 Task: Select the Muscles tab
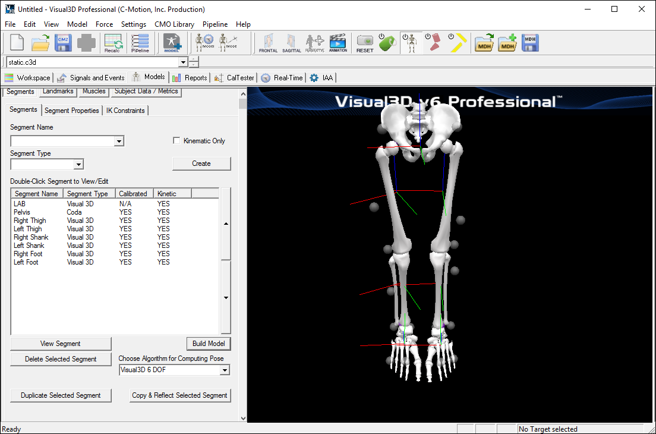[94, 92]
